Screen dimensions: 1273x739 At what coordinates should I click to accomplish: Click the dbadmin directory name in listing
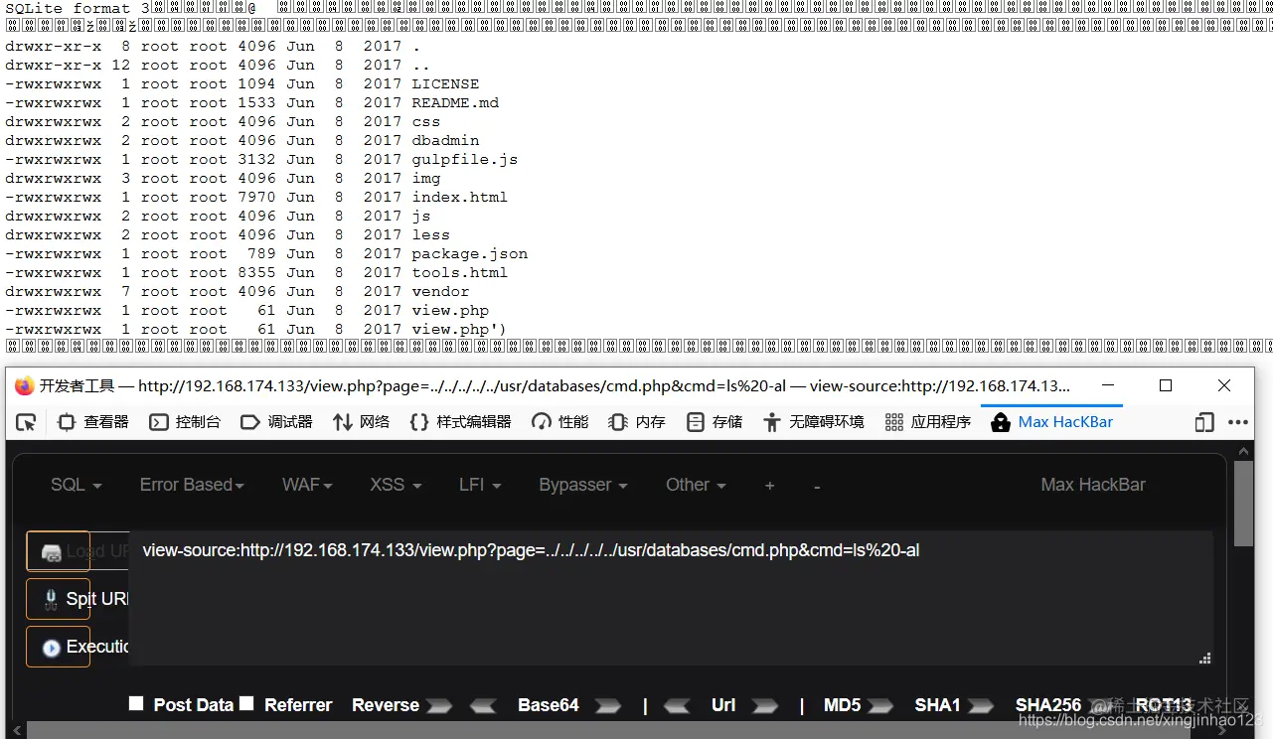pyautogui.click(x=445, y=140)
